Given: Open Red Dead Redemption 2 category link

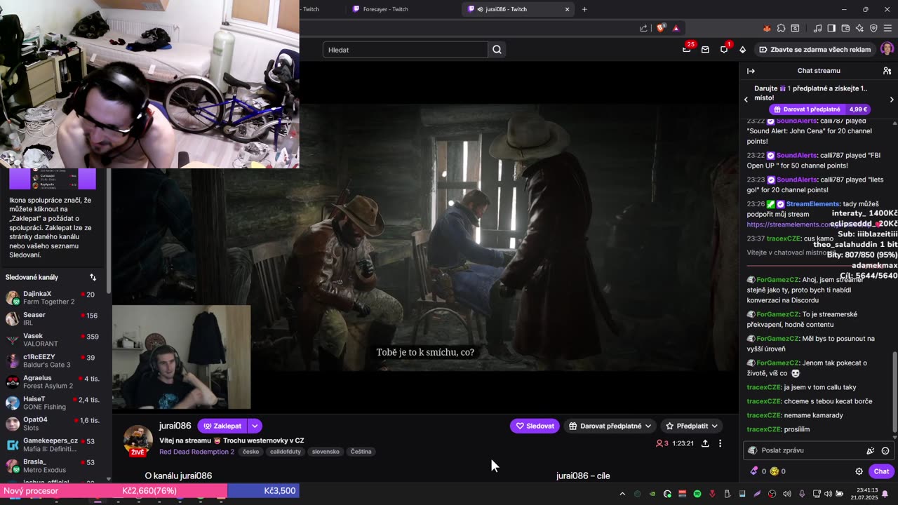Looking at the screenshot, I should [196, 452].
